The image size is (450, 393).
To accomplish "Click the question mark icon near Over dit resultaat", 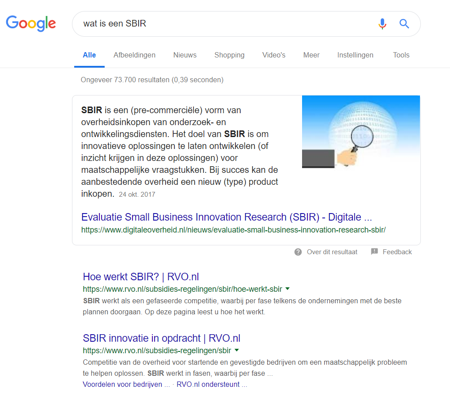I will (x=298, y=252).
